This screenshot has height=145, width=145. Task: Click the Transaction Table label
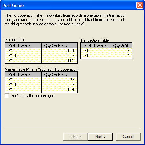94,40
